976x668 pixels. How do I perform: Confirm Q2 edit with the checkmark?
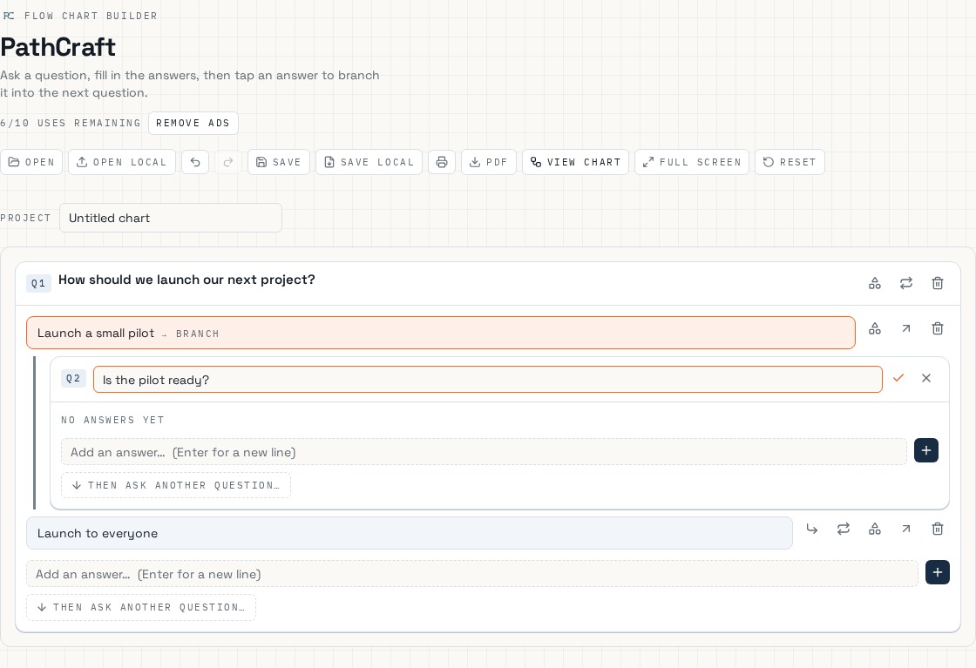click(898, 377)
